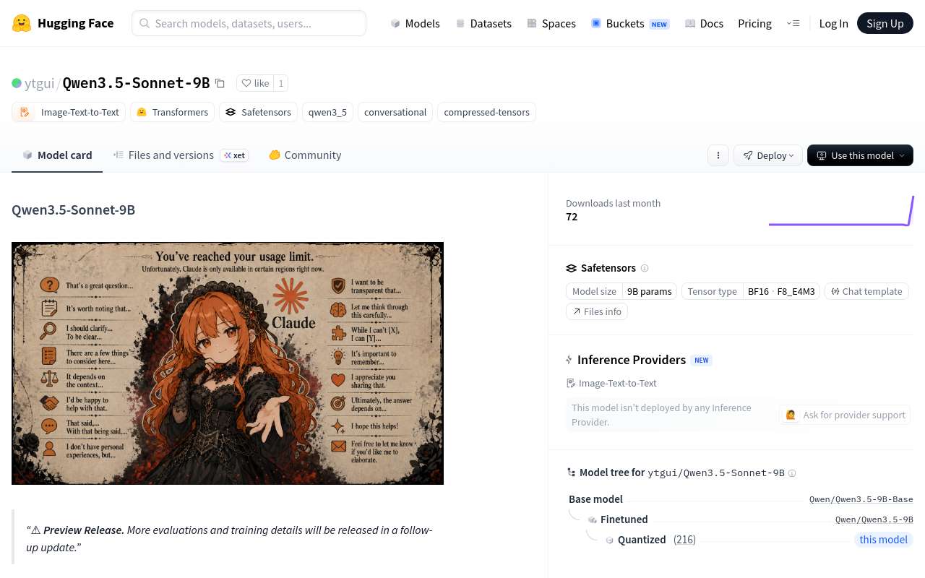Open the Model card tab
Image resolution: width=925 pixels, height=578 pixels.
point(57,155)
